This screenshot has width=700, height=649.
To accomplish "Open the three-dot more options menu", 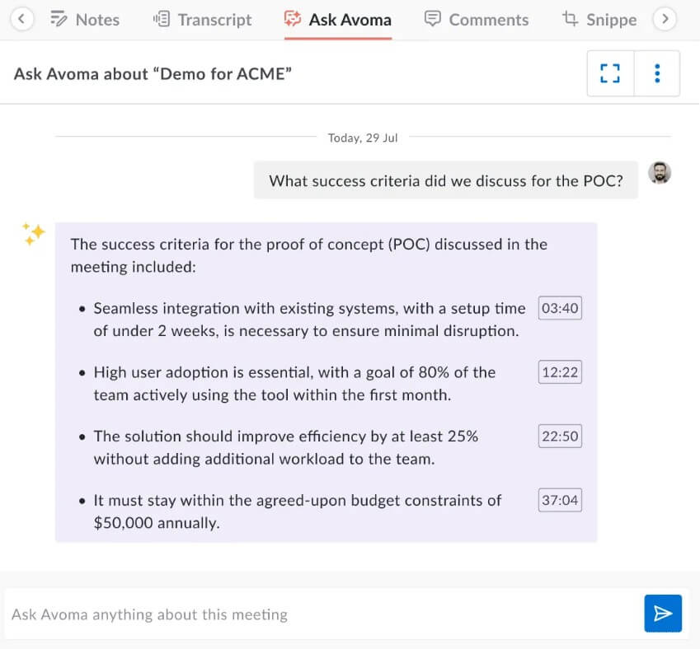I will (x=657, y=73).
